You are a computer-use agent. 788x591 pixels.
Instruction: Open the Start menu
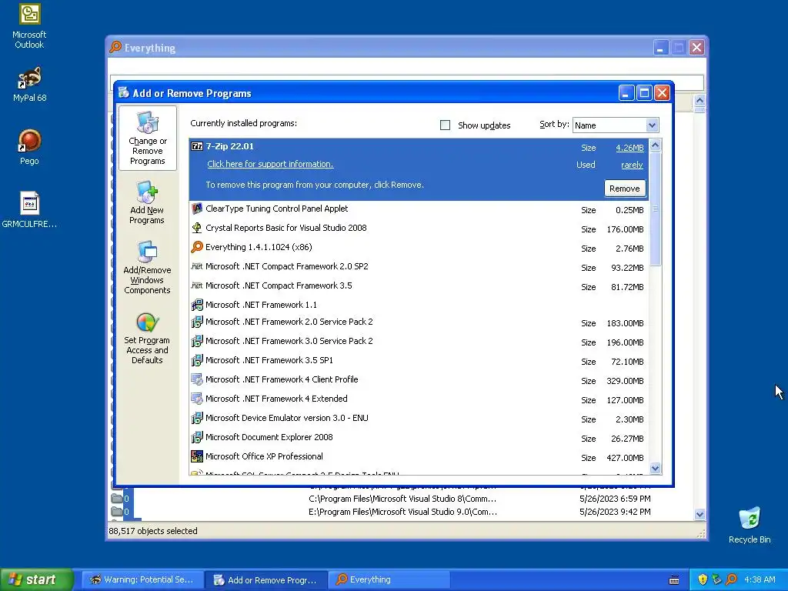[x=37, y=579]
